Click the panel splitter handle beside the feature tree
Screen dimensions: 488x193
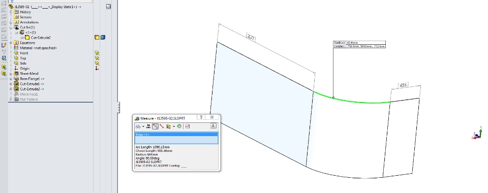[118, 108]
